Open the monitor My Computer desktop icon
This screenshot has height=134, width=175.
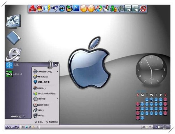pos(13,21)
